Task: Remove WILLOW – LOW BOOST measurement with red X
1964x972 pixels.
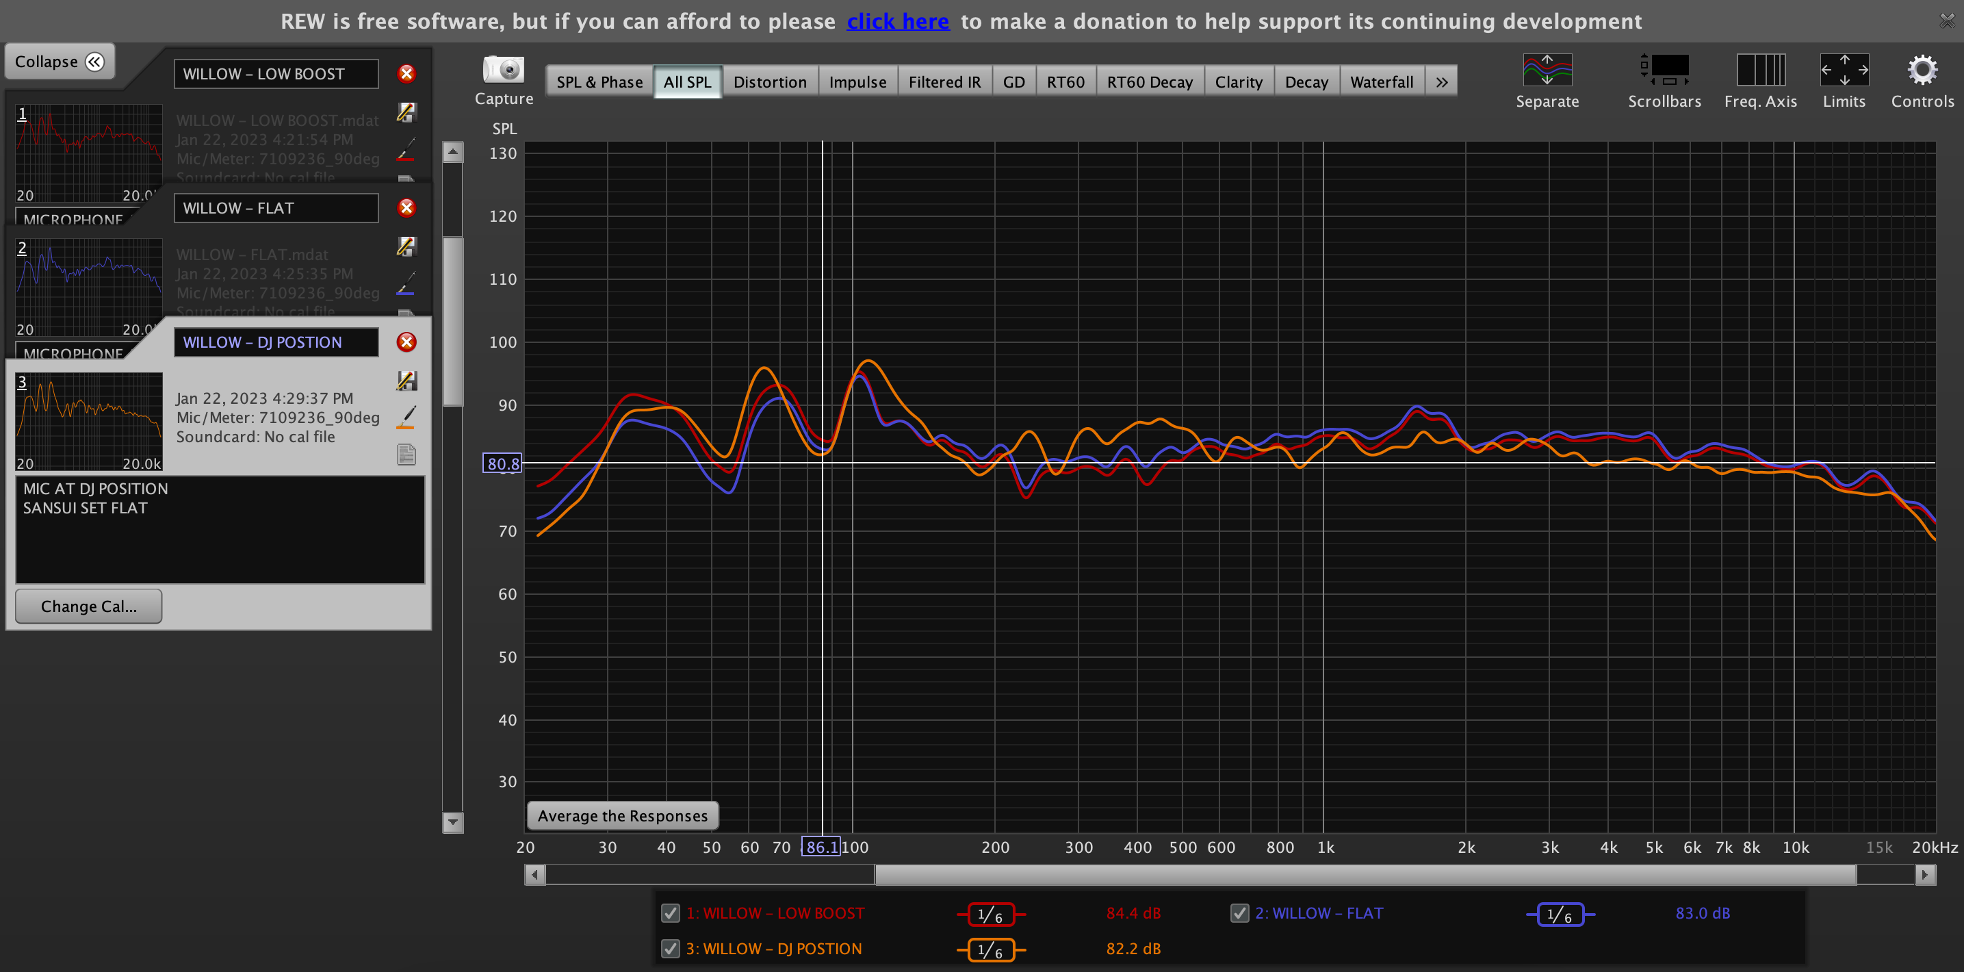Action: click(406, 74)
